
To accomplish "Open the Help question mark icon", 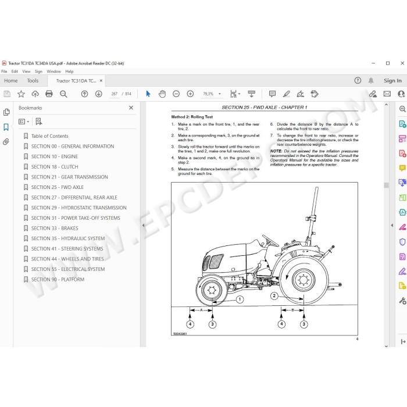I will click(x=358, y=80).
